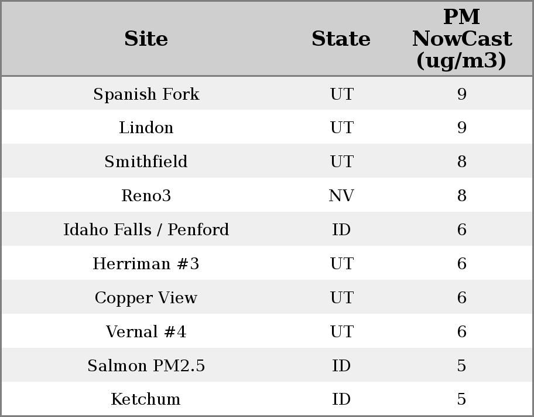Click Copper View's NowCast value 6
Screen dimensions: 534x417
(461, 298)
